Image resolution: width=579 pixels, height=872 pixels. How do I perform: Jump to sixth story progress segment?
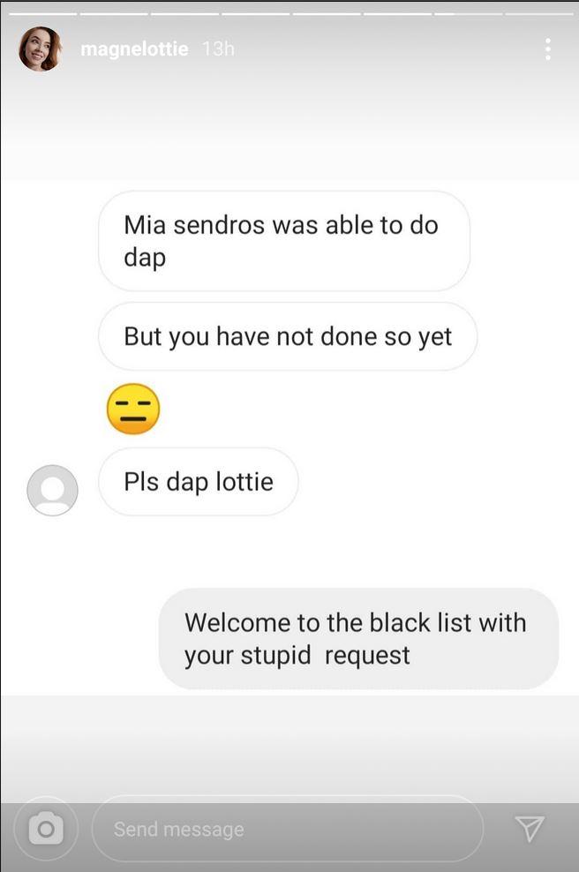pos(398,12)
